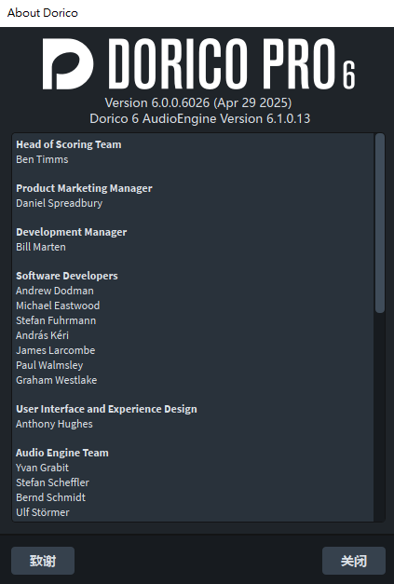Click the name 'Ben Timms'
This screenshot has height=584, width=394.
click(42, 159)
